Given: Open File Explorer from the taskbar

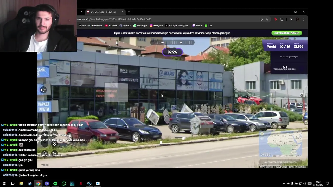Looking at the screenshot, I should click(x=21, y=184).
